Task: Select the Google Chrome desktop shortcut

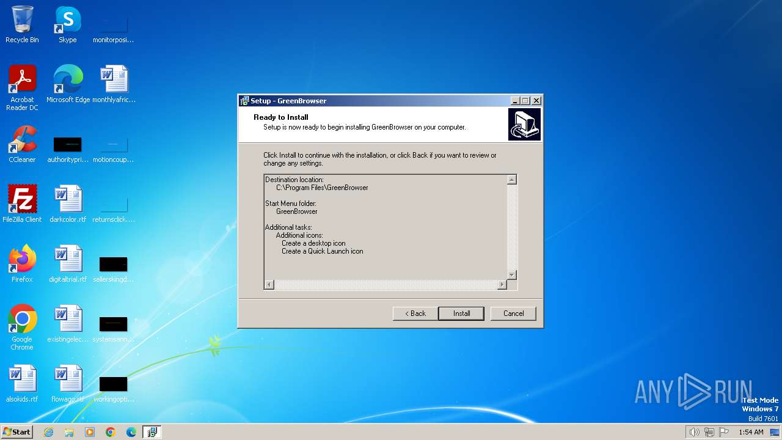Action: (x=22, y=328)
